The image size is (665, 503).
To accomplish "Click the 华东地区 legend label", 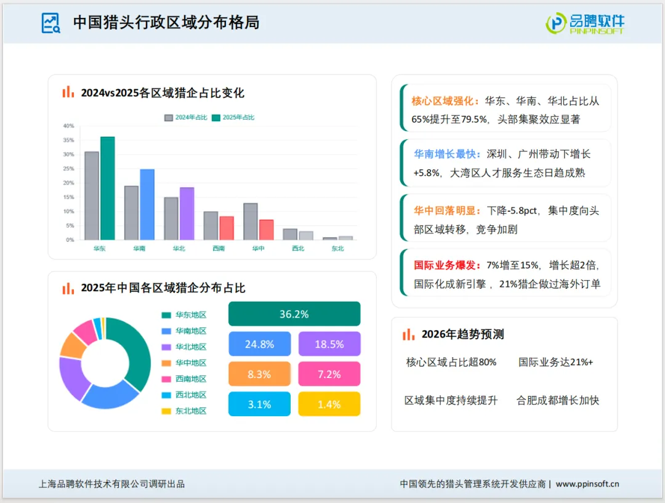I will click(x=191, y=315).
